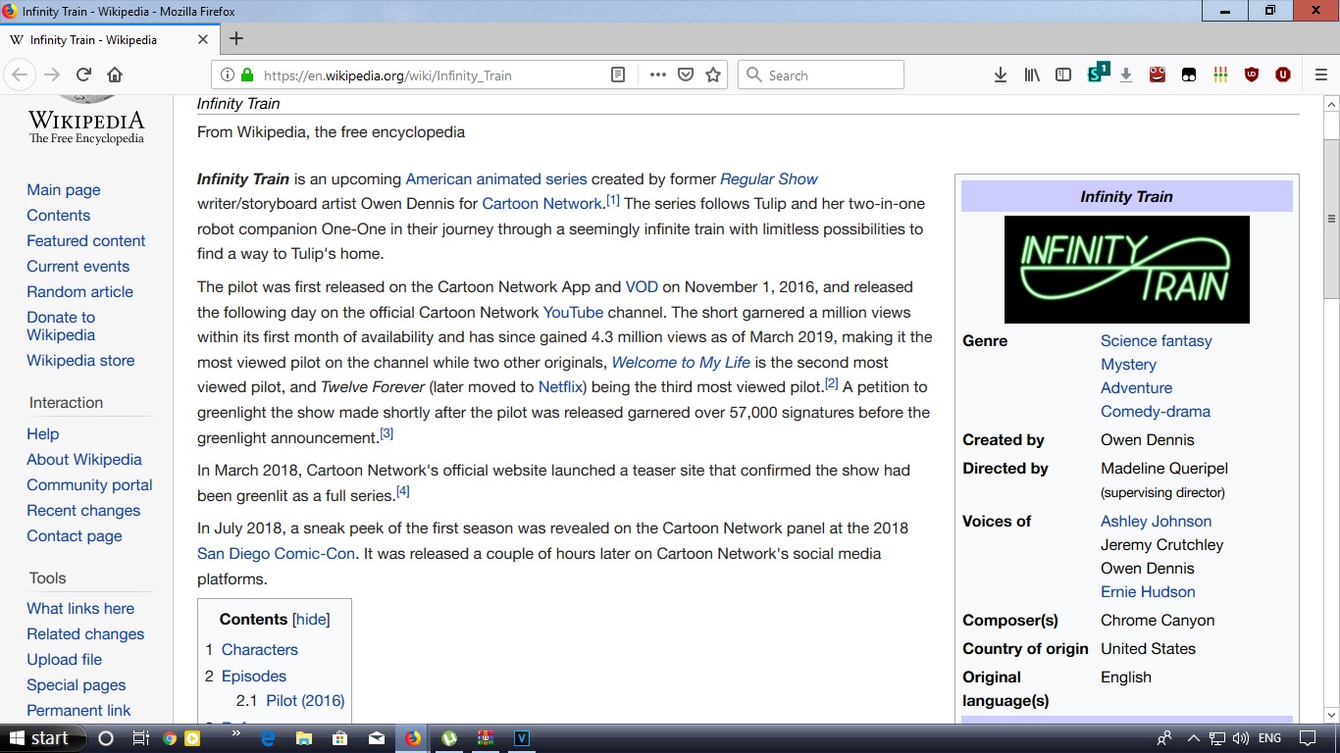Show hidden system tray icons
The width and height of the screenshot is (1340, 753).
[x=1194, y=738]
